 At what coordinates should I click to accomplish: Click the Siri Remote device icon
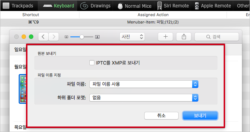pyautogui.click(x=159, y=6)
